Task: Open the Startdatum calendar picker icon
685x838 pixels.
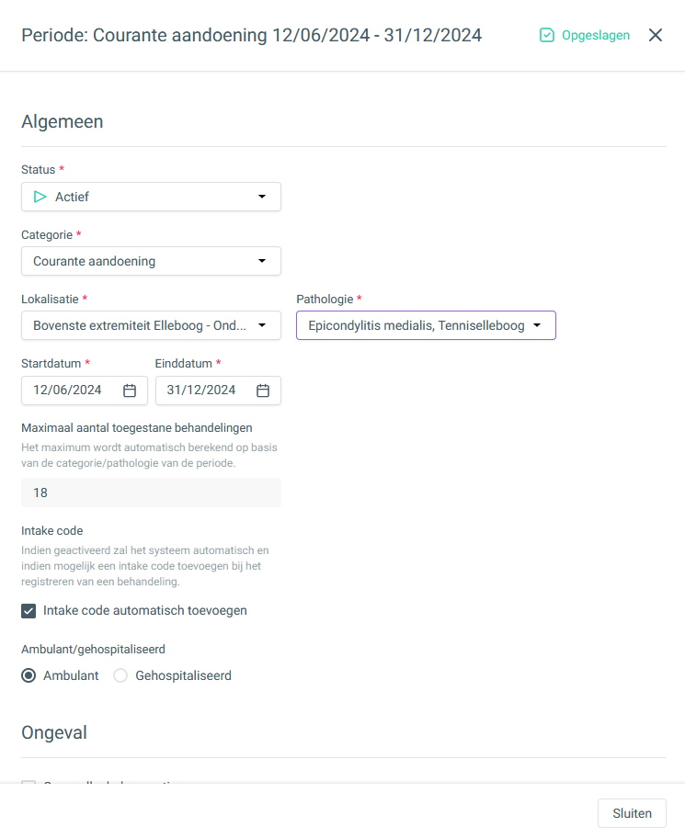Action: tap(130, 391)
